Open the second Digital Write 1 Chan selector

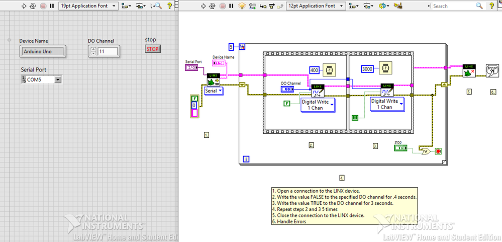click(387, 104)
